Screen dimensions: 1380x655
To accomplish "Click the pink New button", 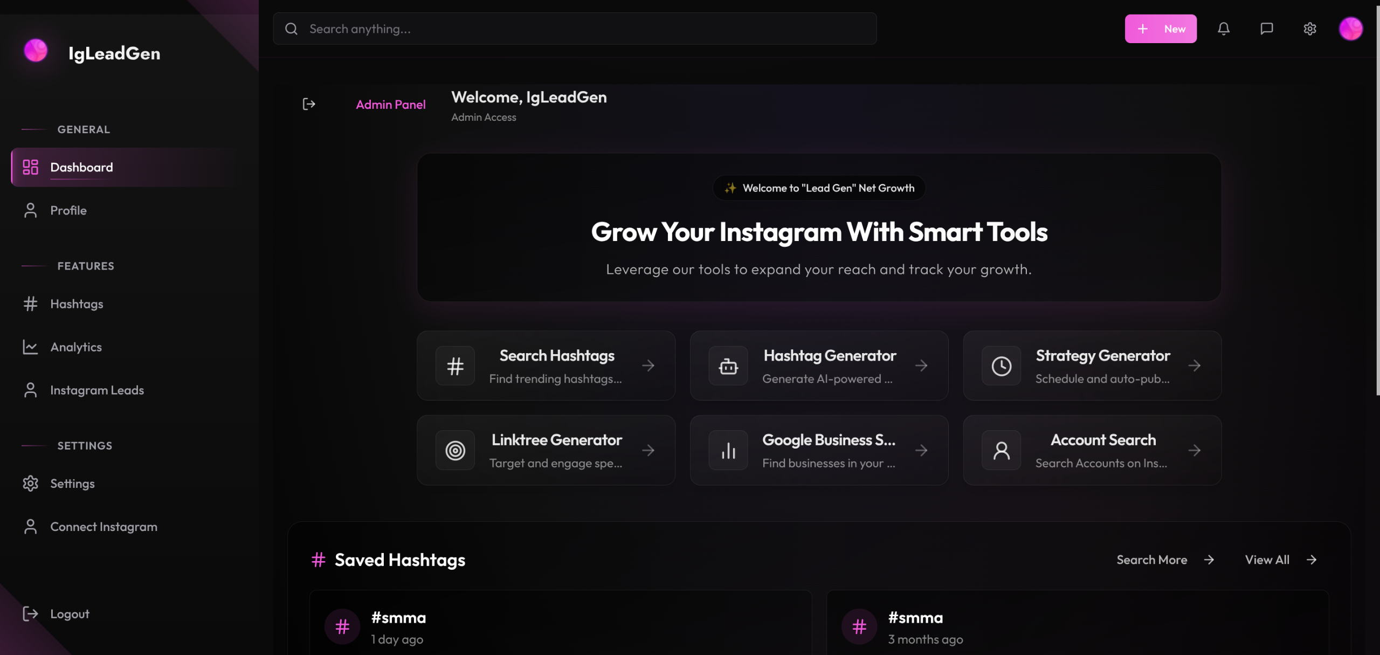I will tap(1160, 29).
